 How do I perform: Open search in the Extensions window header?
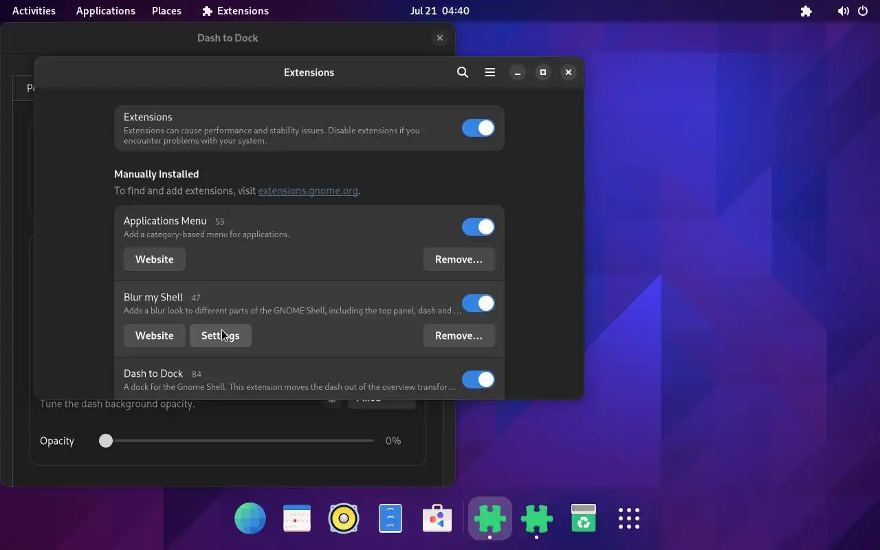pyautogui.click(x=463, y=72)
